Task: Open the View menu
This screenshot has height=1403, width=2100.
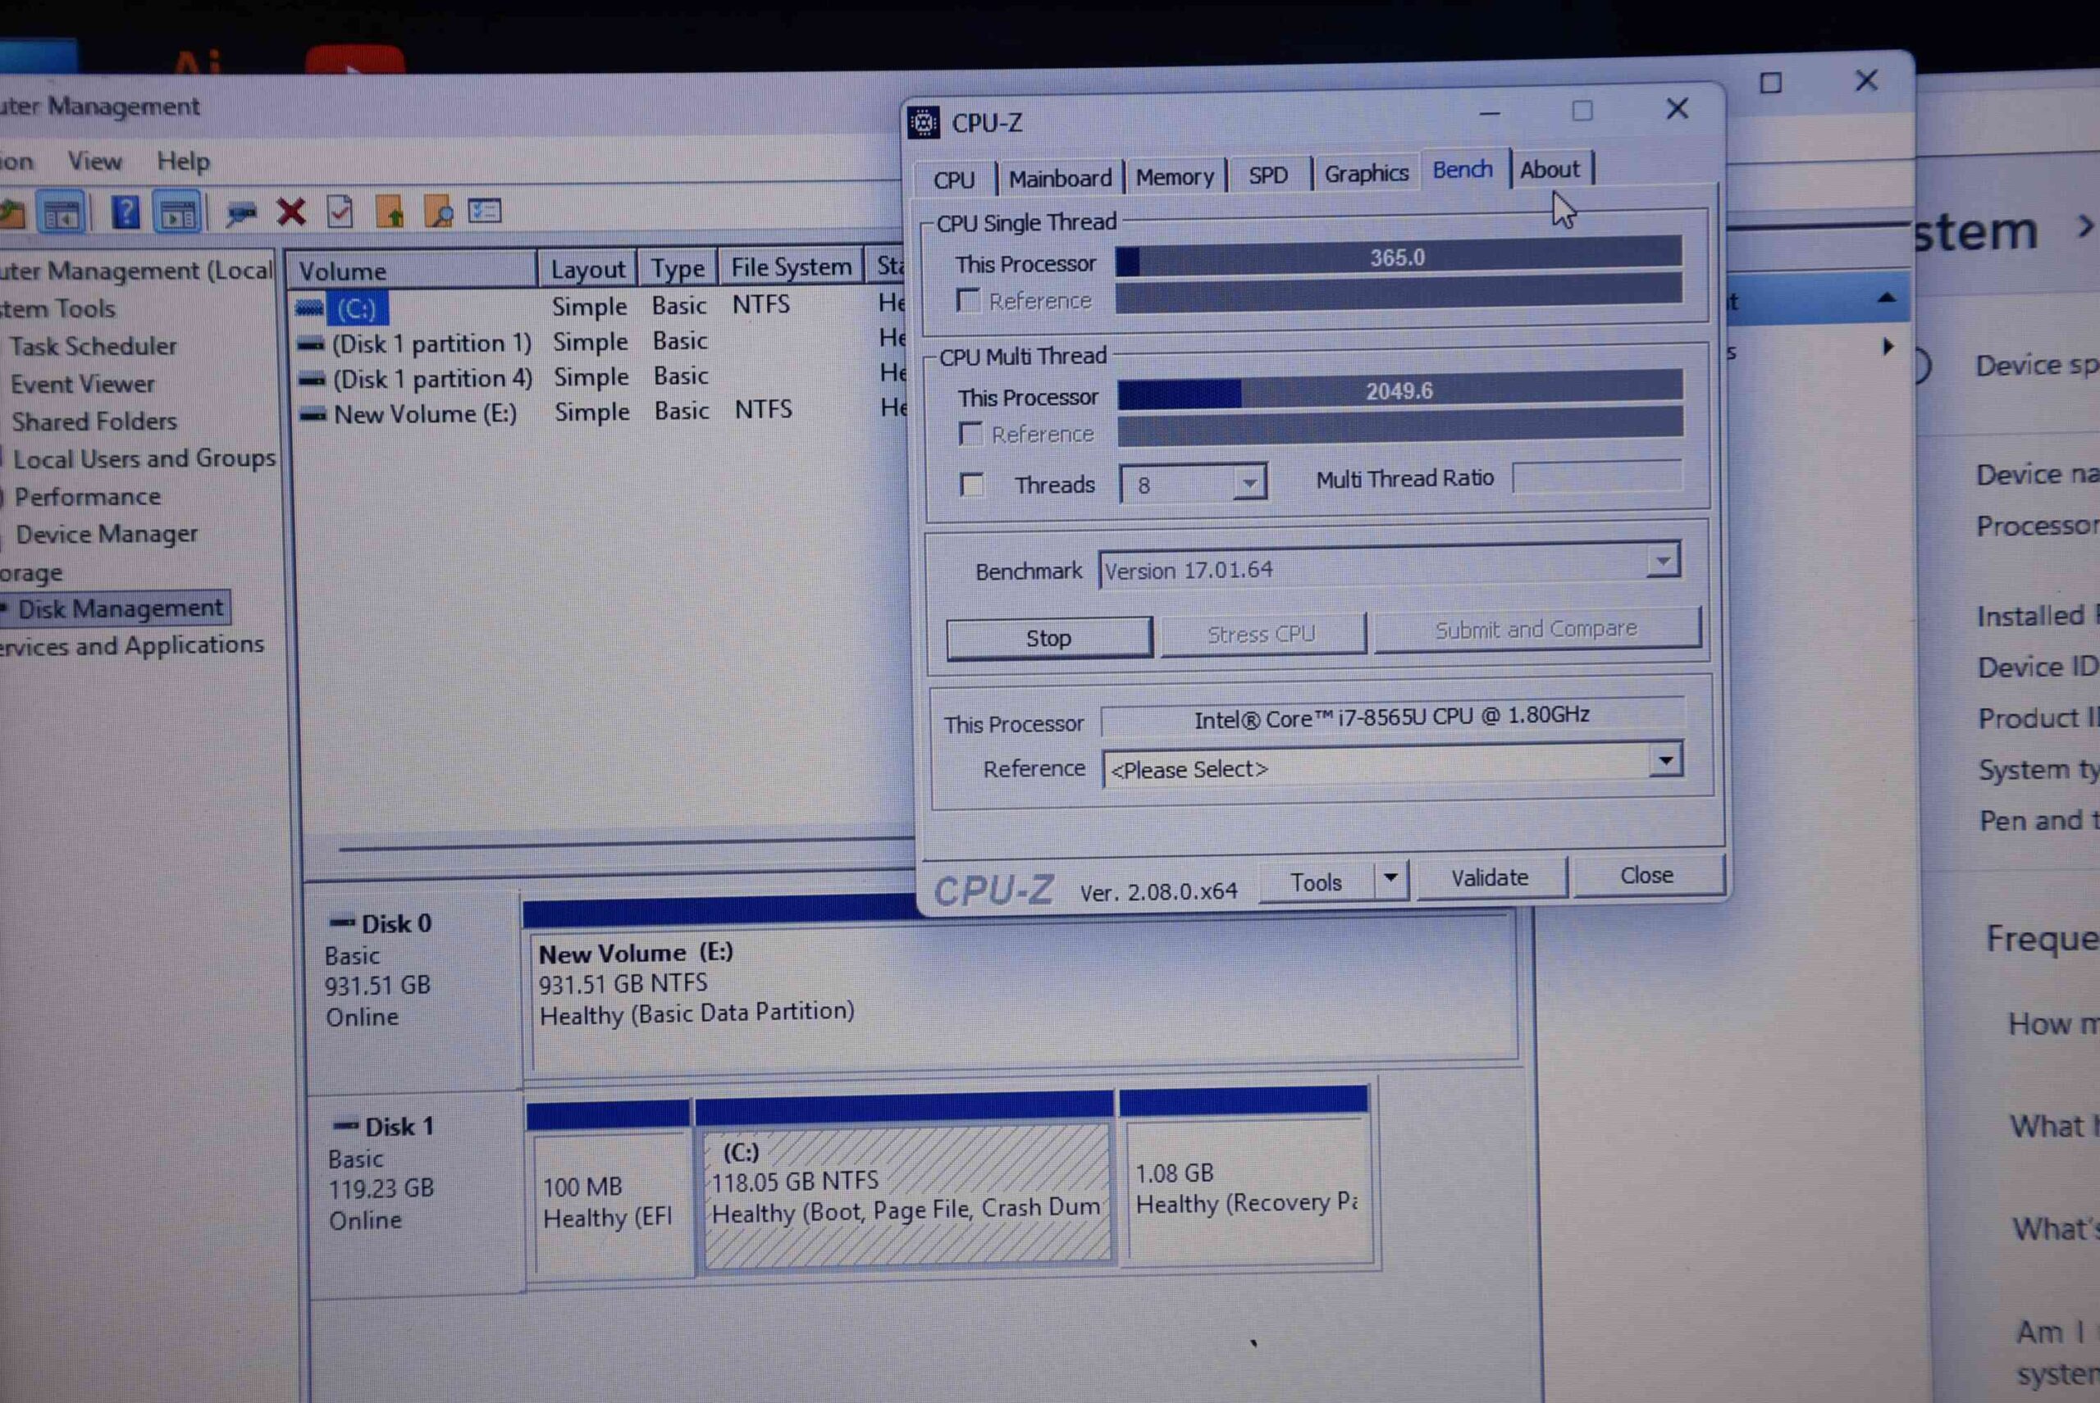Action: (95, 162)
